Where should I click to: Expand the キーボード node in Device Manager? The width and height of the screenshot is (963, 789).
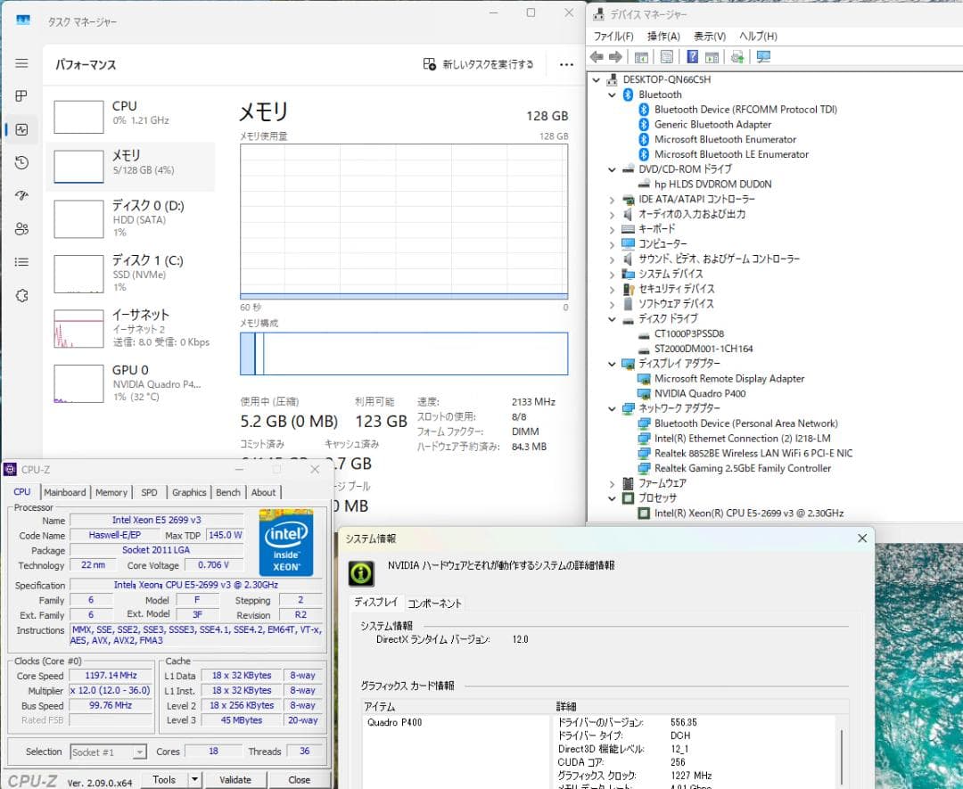[x=613, y=229]
